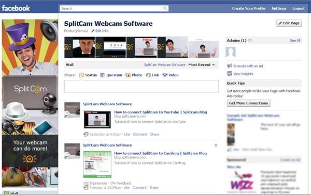
Task: Click 102 Impressions stats text
Action: (x=95, y=183)
